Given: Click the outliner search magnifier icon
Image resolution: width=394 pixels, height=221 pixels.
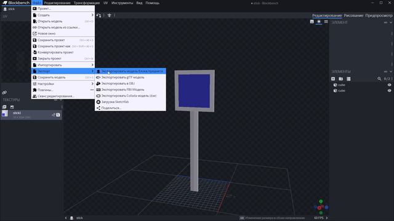Looking at the screenshot, I should pos(379,79).
